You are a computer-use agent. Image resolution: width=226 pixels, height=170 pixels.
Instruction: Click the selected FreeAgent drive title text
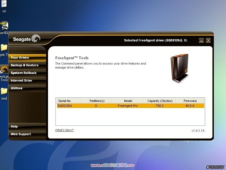[x=156, y=40]
